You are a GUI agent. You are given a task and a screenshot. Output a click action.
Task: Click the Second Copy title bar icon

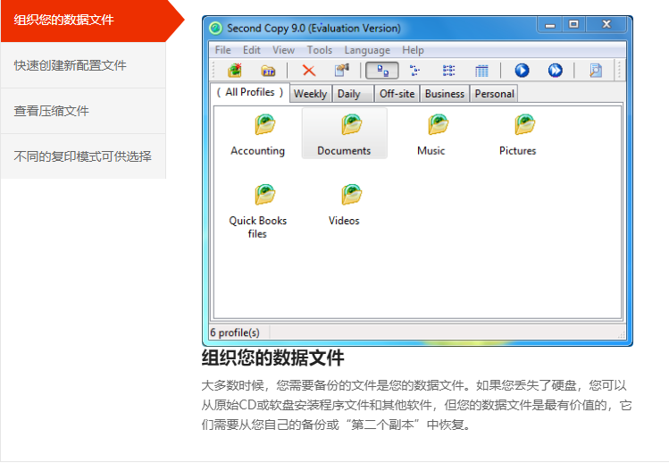[216, 29]
